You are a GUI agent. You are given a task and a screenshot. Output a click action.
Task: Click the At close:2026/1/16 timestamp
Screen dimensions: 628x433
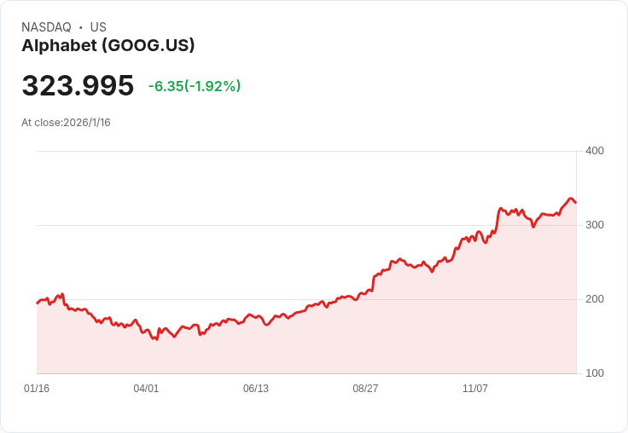pos(66,122)
